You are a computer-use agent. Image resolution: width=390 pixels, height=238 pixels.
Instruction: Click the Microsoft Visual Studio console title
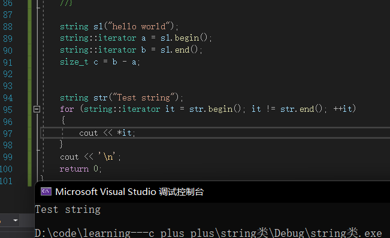coord(129,192)
